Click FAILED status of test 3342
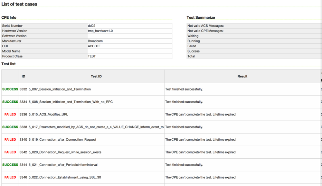The image size is (322, 186). [x=10, y=152]
